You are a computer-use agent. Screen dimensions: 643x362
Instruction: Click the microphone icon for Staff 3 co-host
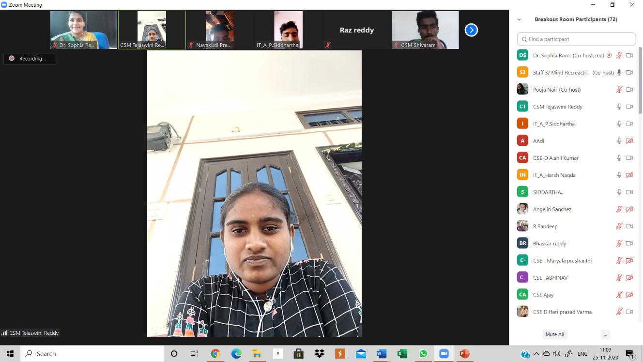pyautogui.click(x=619, y=73)
